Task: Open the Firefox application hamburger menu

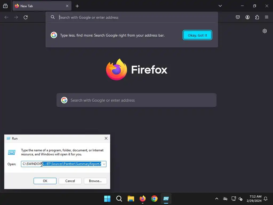Action: click(x=267, y=17)
